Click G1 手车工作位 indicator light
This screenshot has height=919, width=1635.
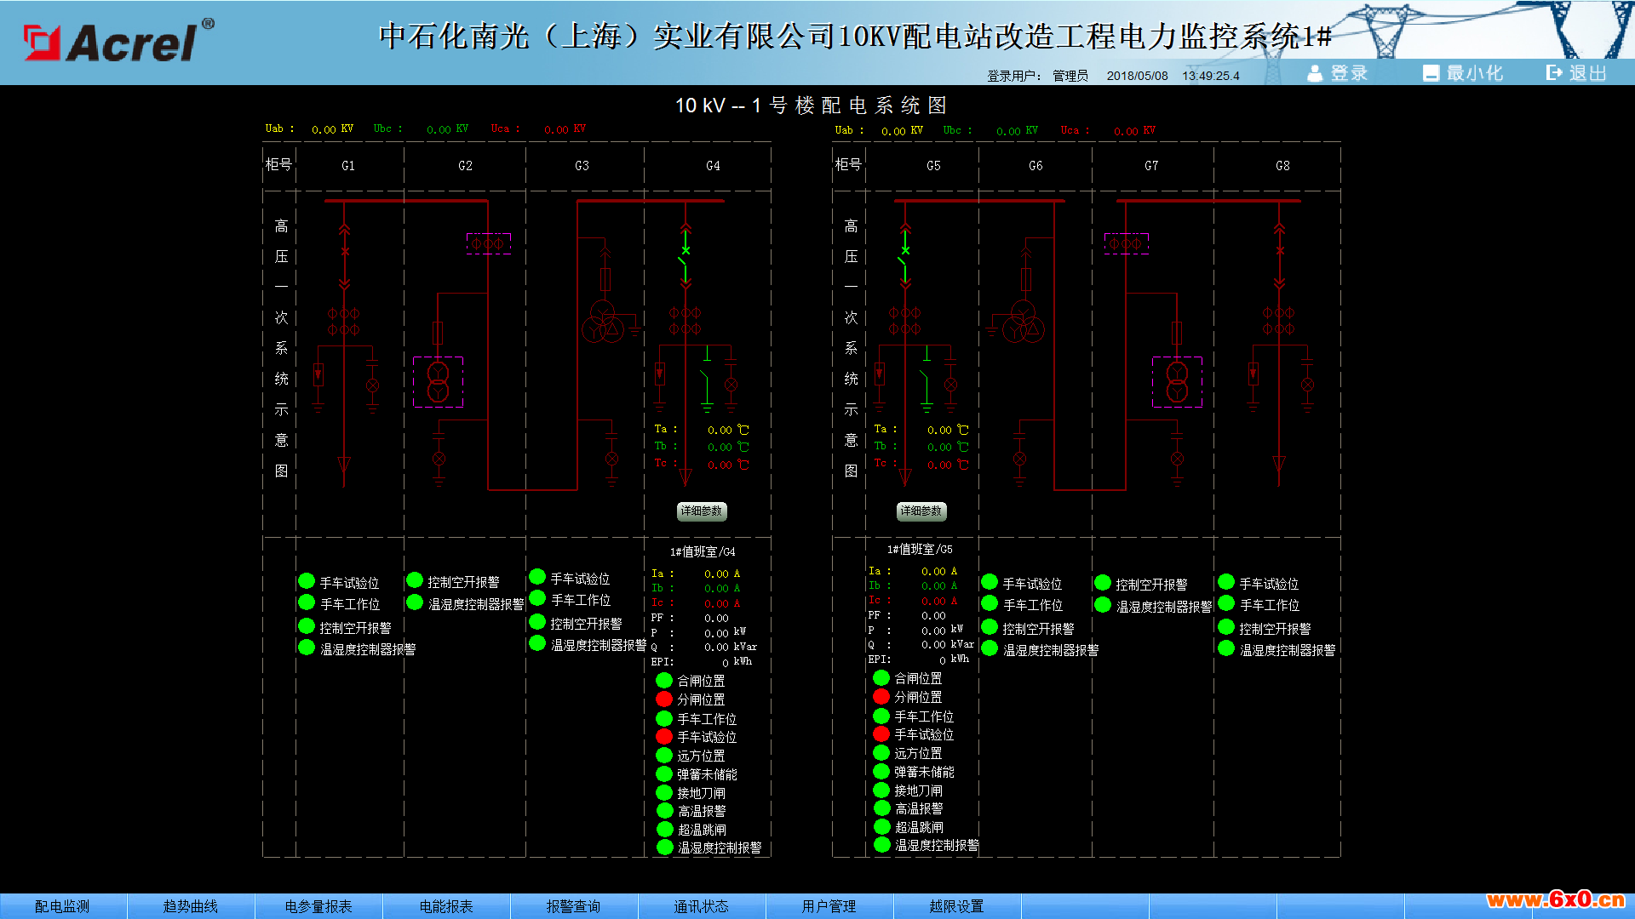307,603
